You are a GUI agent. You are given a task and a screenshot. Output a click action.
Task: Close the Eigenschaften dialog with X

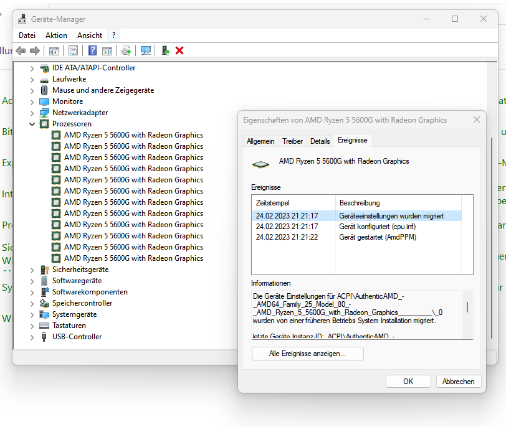477,120
